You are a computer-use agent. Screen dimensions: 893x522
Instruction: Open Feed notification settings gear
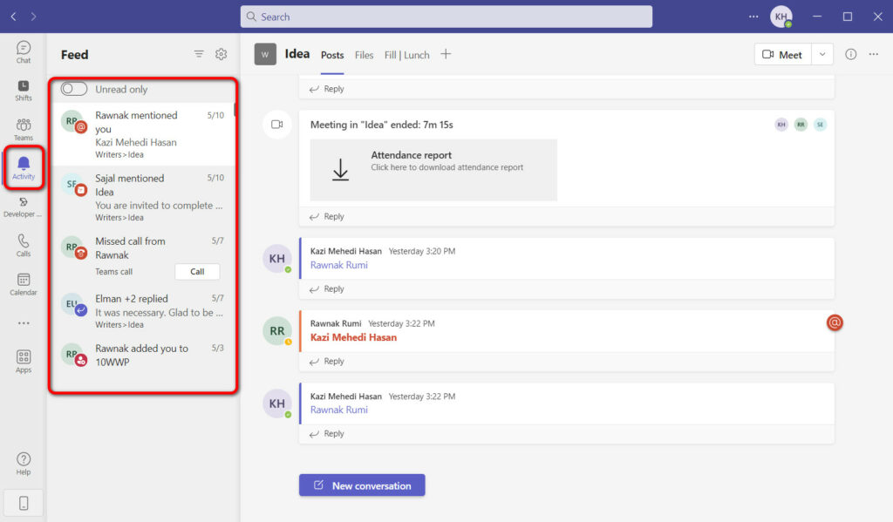[221, 54]
